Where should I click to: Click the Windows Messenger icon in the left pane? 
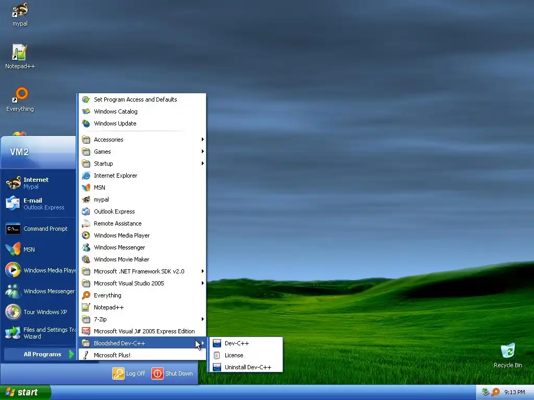click(x=13, y=291)
